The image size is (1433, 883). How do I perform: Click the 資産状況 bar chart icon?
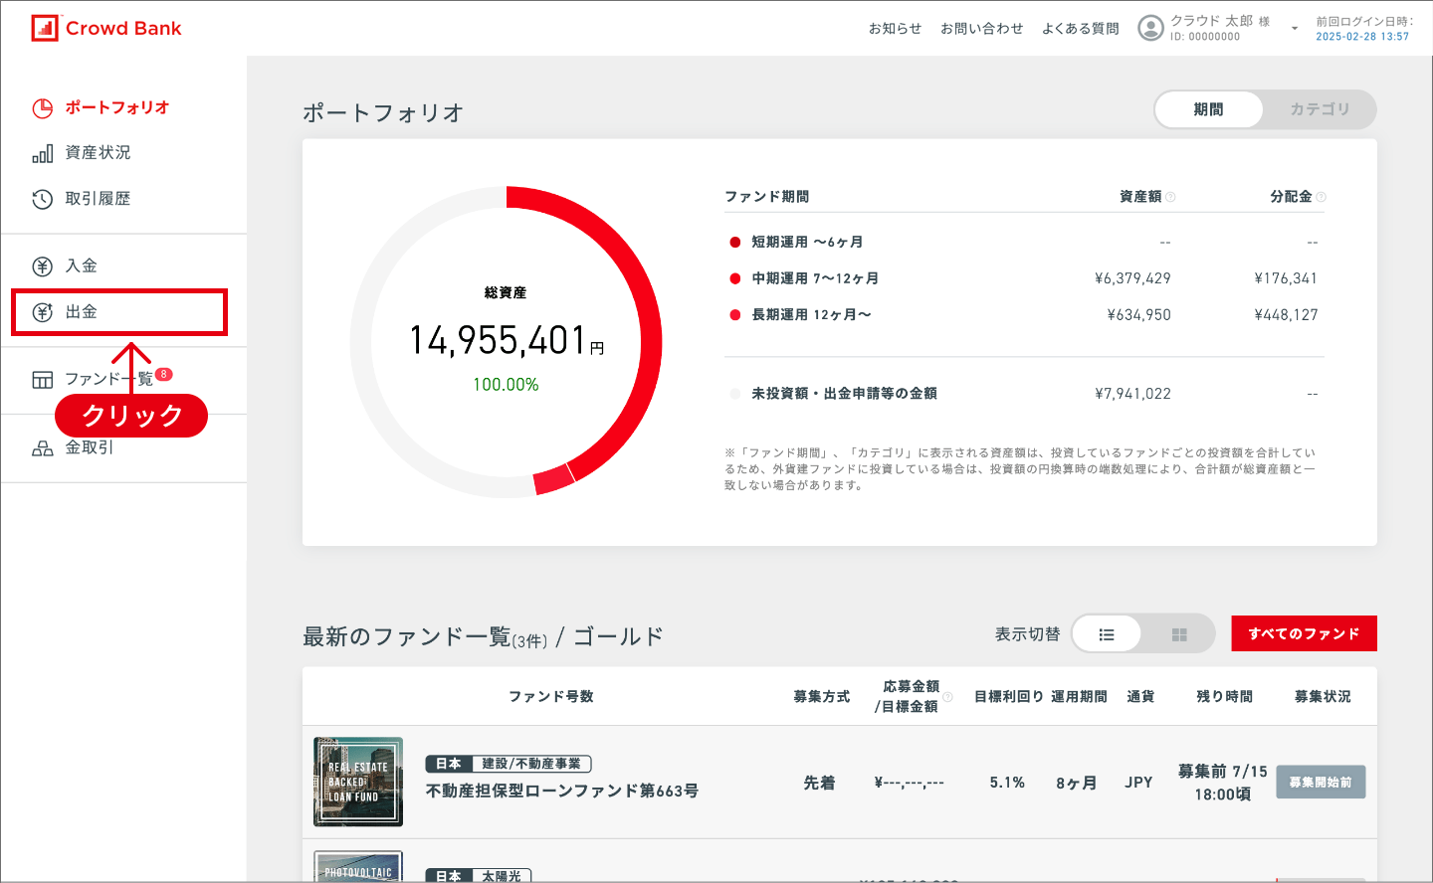point(43,153)
